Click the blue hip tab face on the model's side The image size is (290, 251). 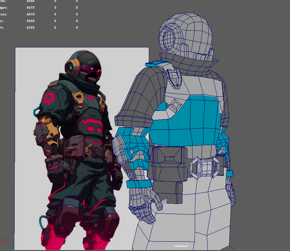click(x=230, y=174)
